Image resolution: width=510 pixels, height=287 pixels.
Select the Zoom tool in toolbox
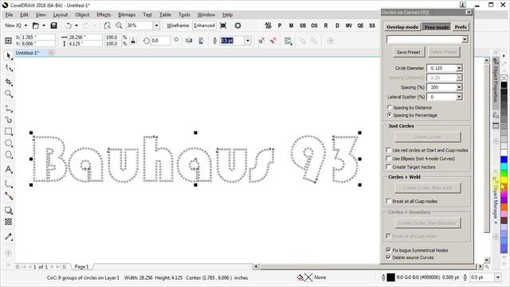[x=9, y=94]
